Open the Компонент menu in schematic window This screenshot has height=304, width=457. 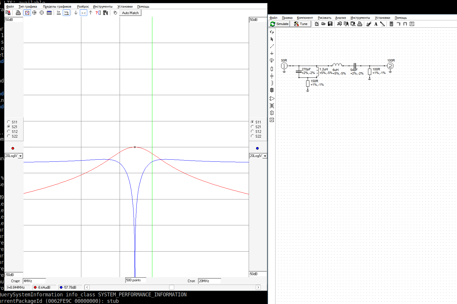click(305, 18)
